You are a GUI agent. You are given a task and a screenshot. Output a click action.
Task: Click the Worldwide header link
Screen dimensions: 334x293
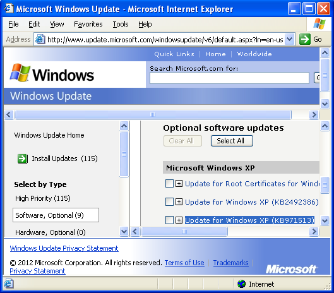[x=254, y=54]
